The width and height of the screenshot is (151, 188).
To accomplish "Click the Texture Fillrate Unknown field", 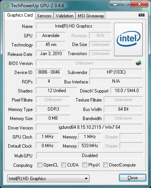I will coord(123,100).
